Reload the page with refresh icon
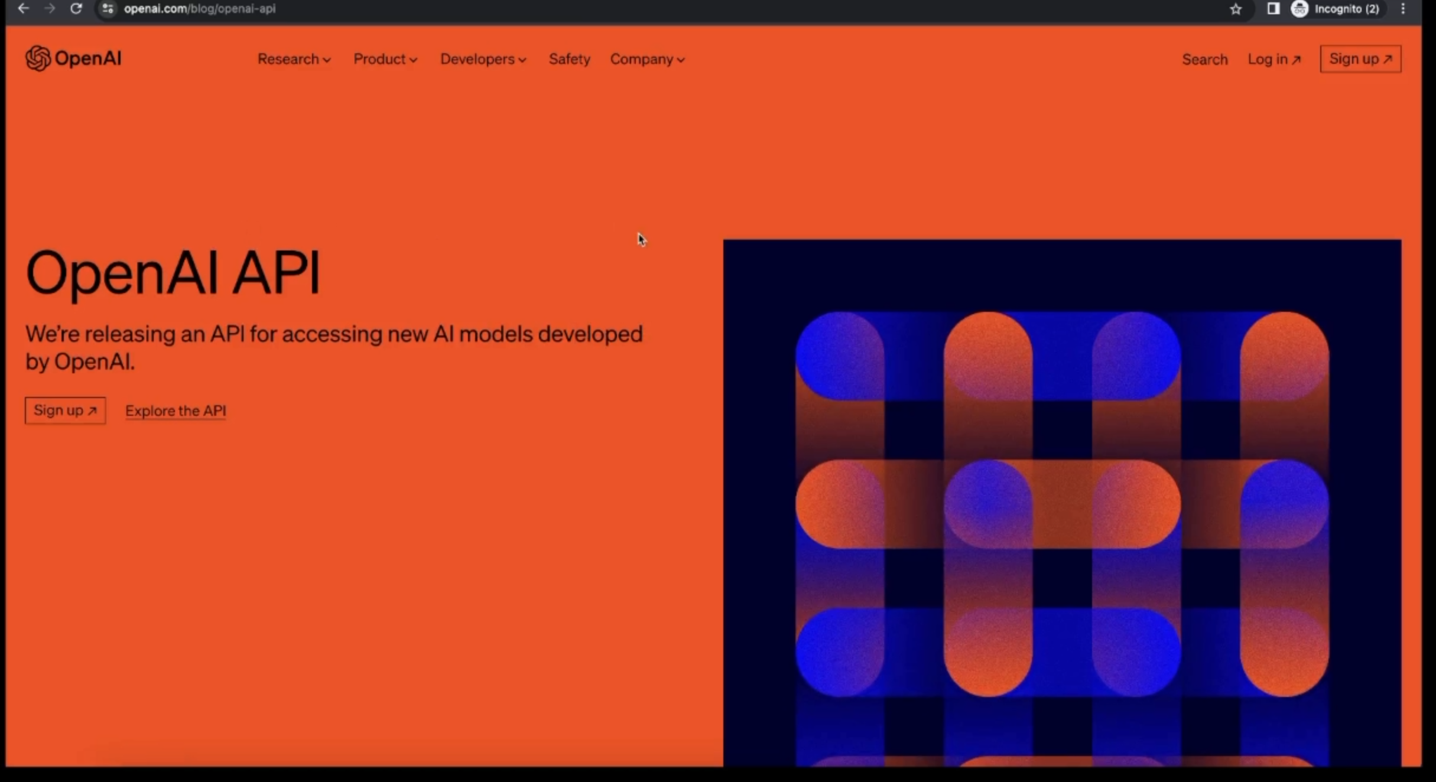Image resolution: width=1436 pixels, height=782 pixels. pyautogui.click(x=76, y=9)
